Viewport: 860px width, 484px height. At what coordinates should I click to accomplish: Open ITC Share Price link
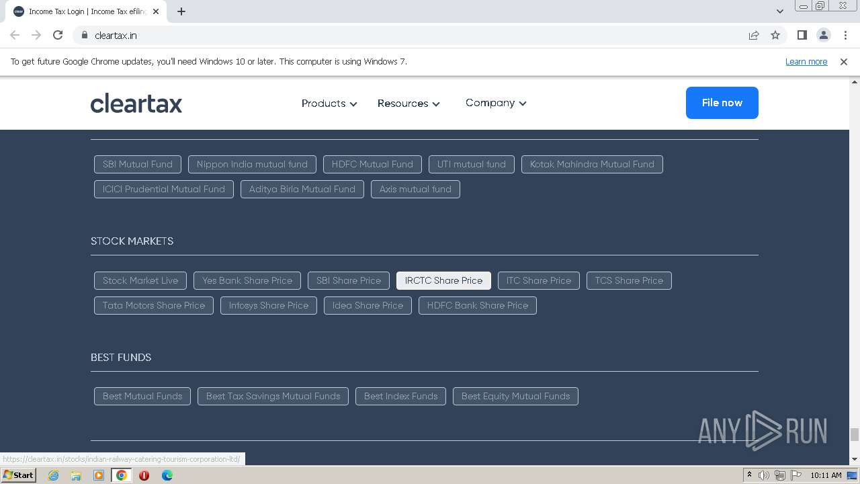point(539,280)
